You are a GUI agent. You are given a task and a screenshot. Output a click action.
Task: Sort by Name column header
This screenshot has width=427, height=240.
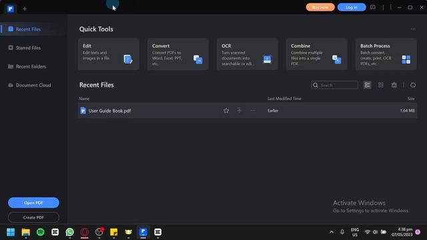tap(84, 99)
